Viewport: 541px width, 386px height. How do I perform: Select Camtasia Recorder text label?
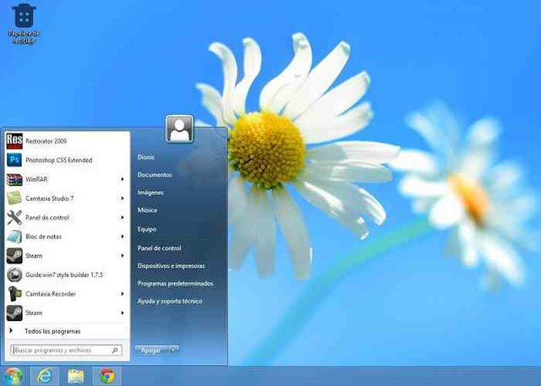pos(51,294)
